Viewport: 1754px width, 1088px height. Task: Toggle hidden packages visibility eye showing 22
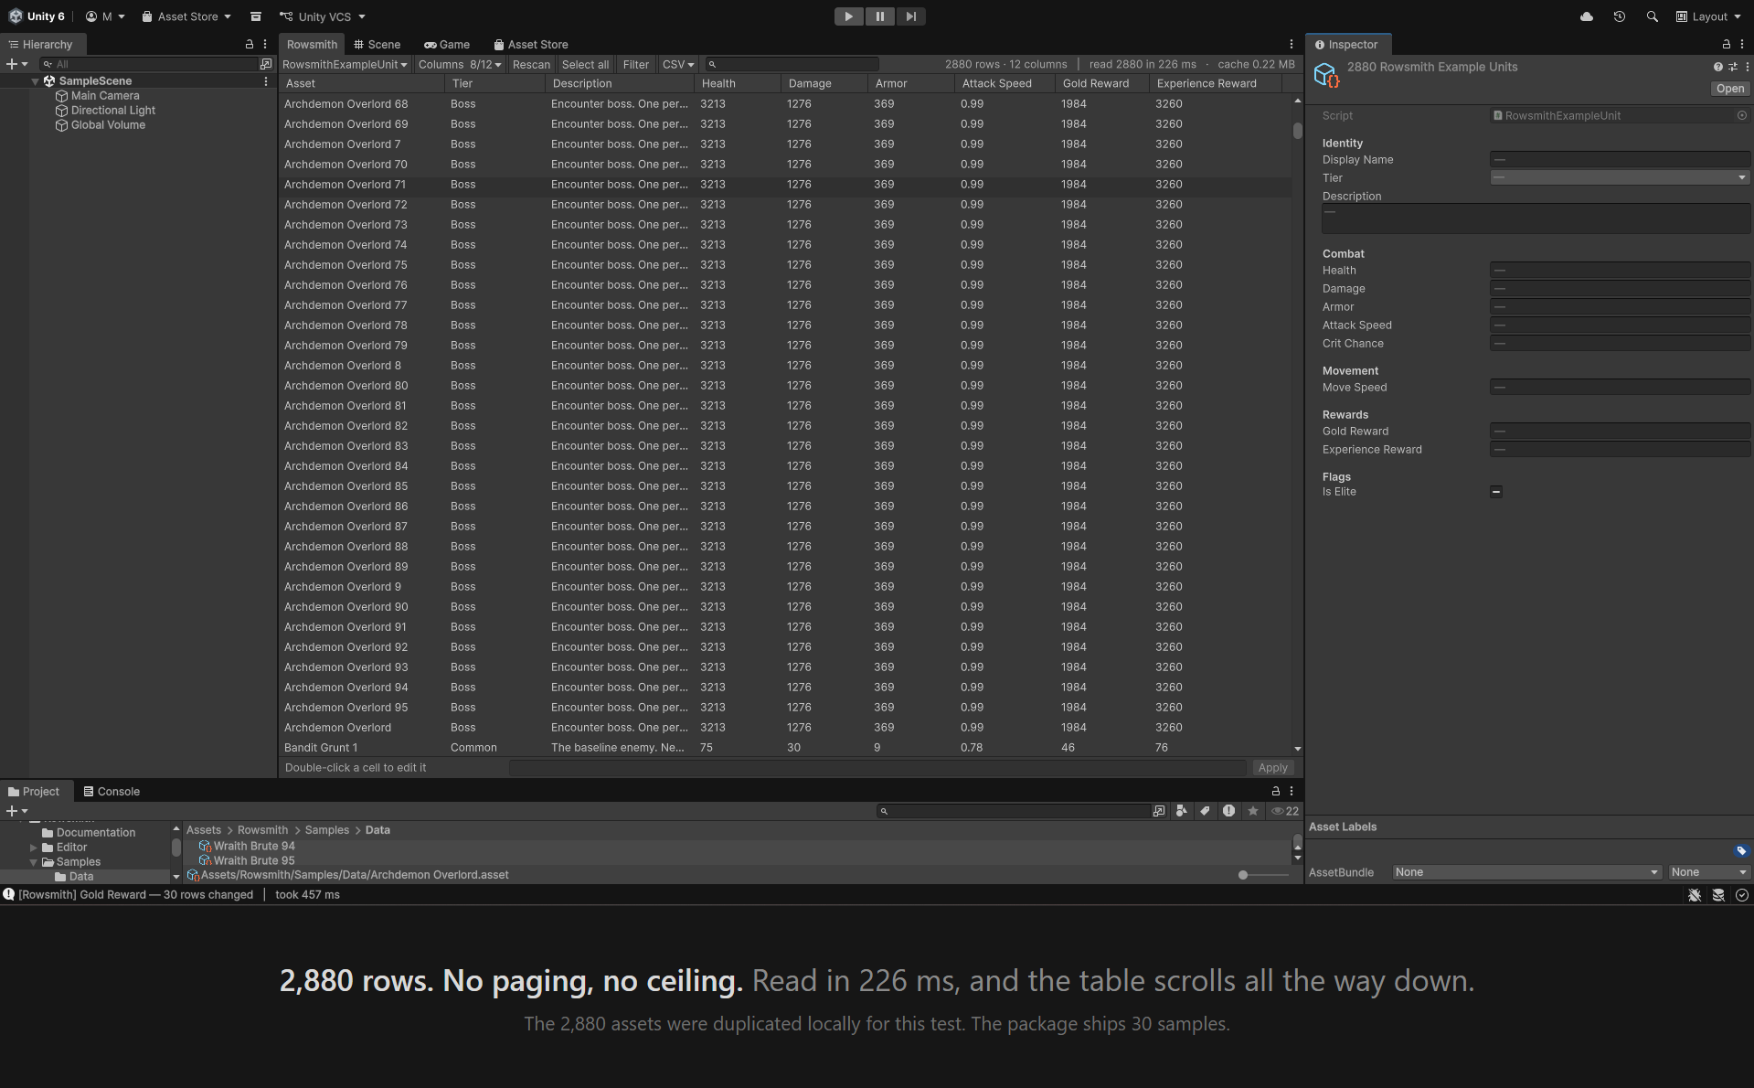(1285, 811)
